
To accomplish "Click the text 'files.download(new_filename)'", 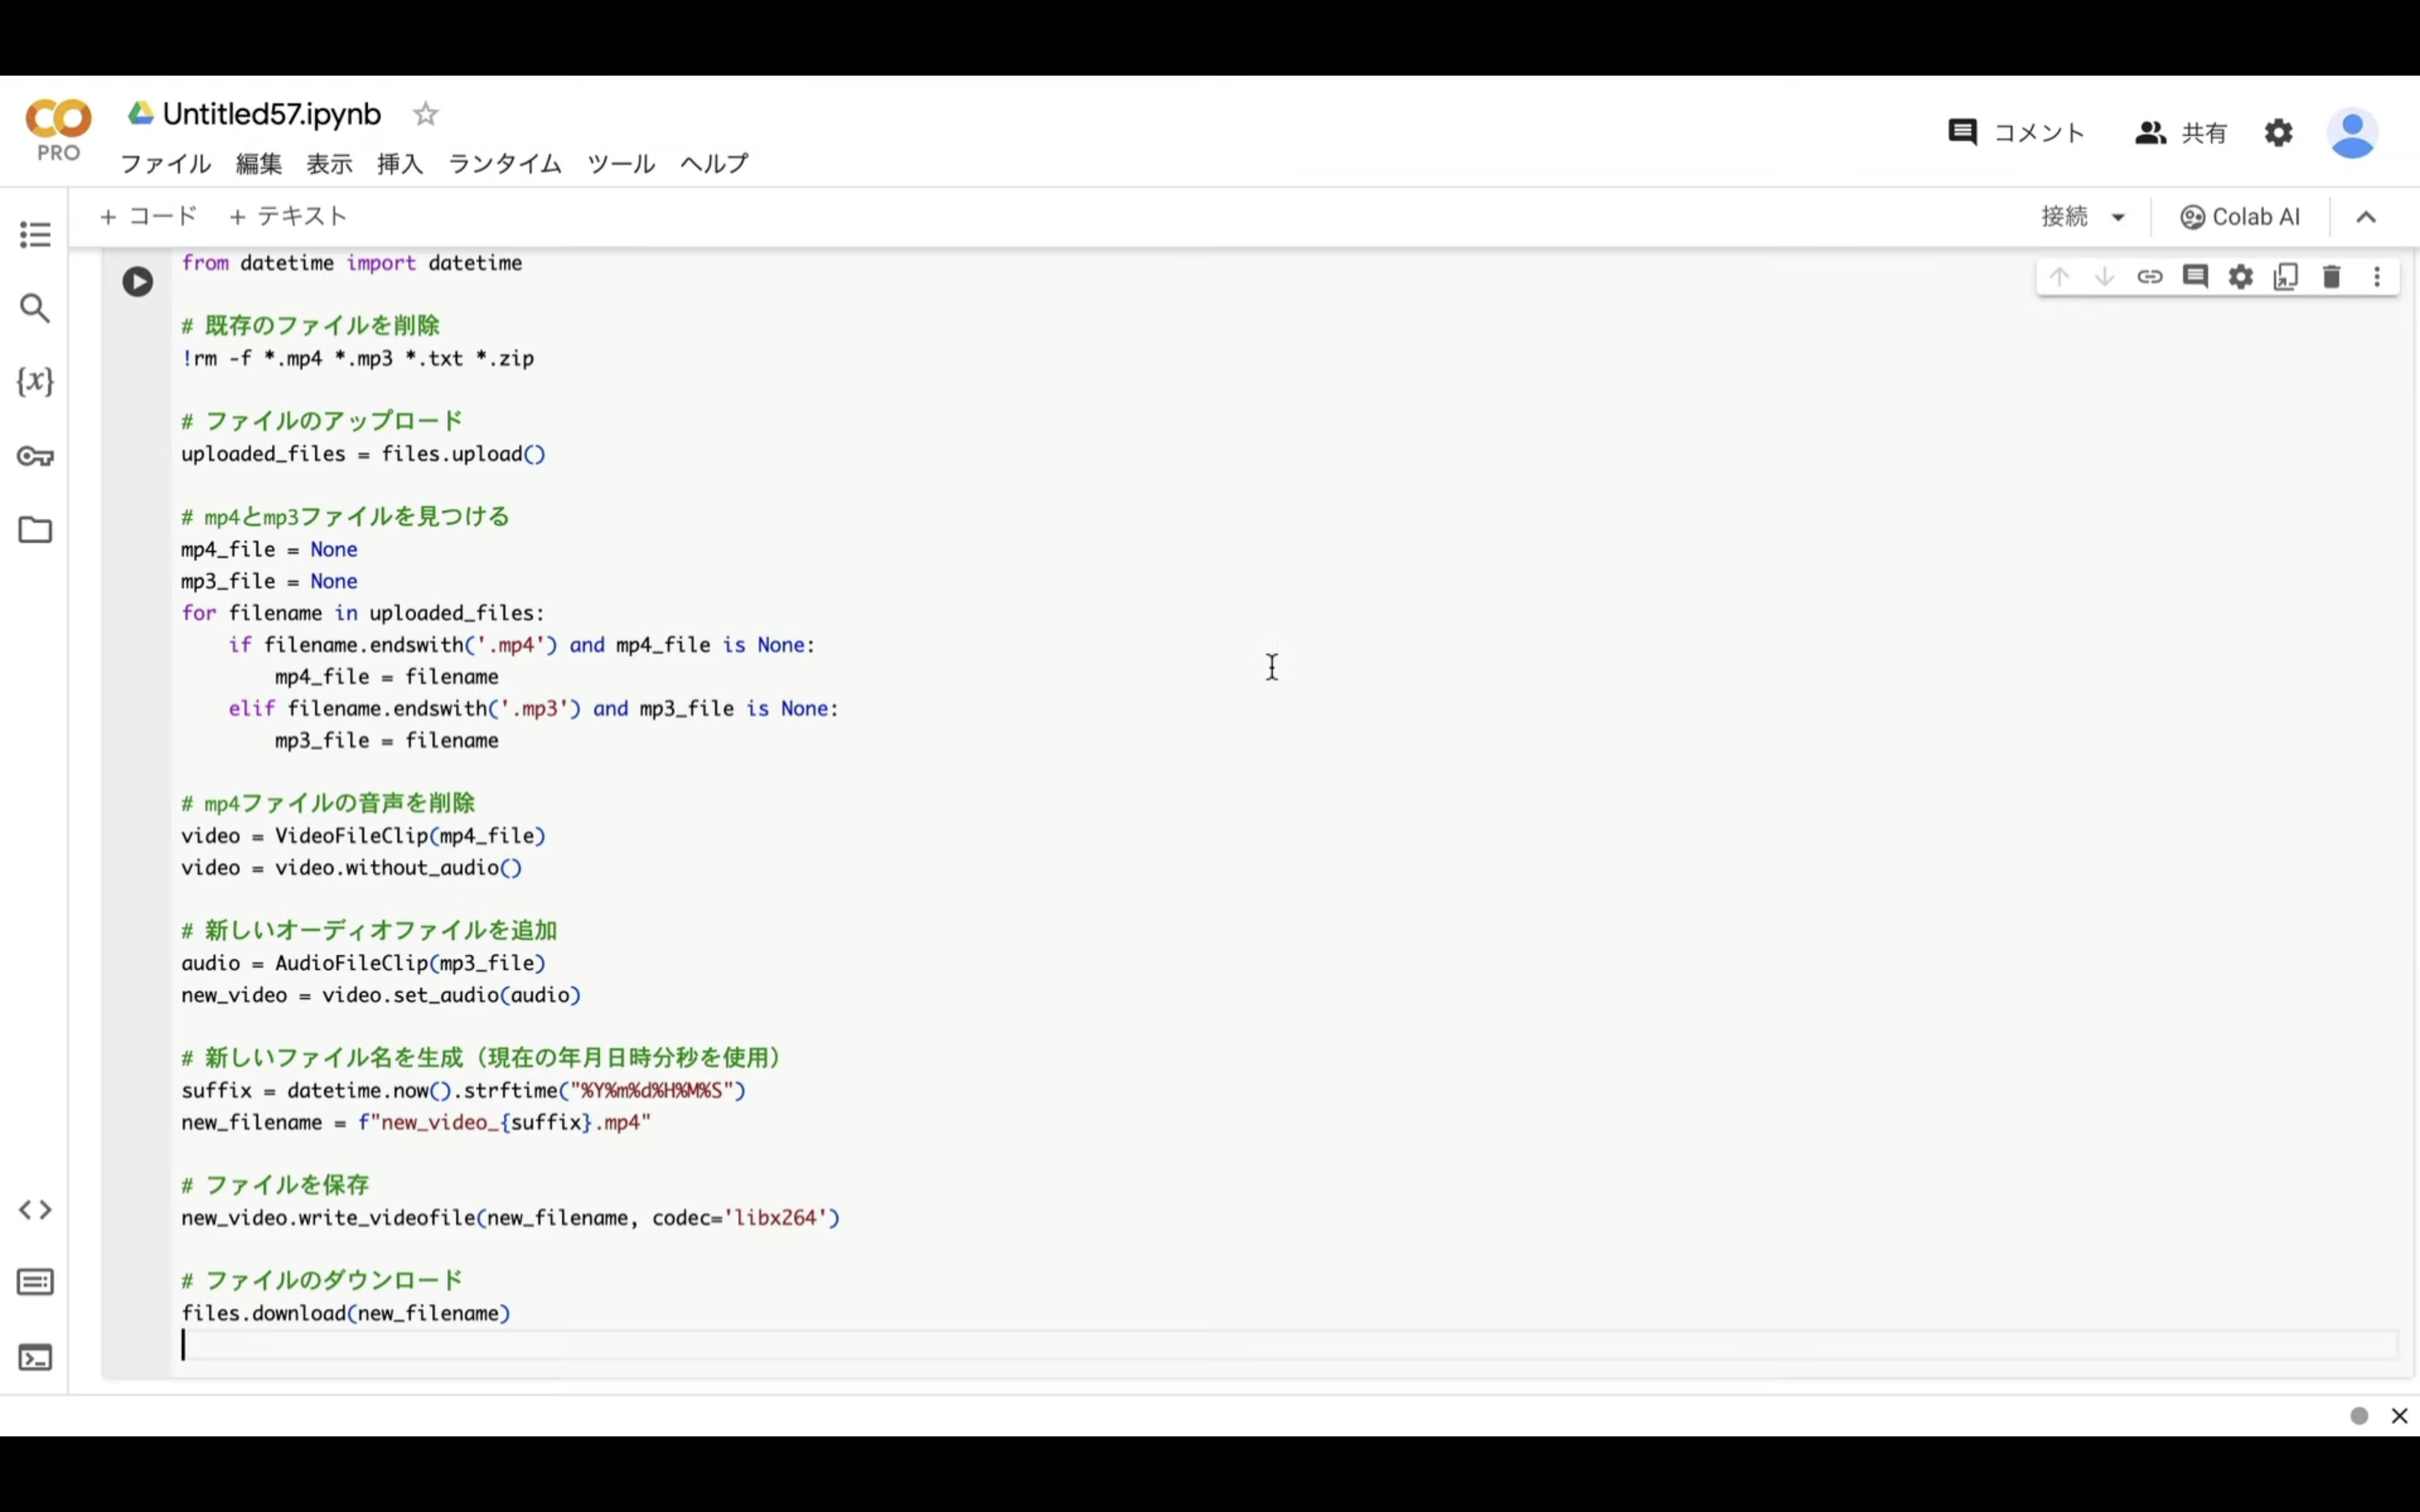I will click(346, 1314).
